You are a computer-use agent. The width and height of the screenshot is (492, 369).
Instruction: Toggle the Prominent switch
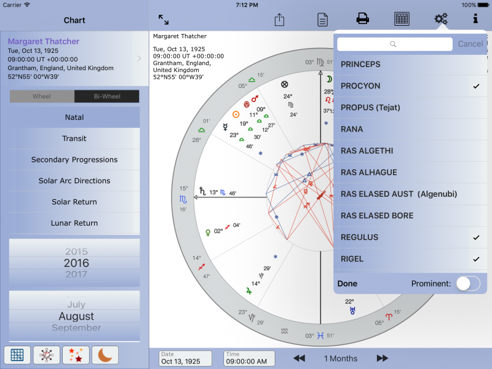click(468, 284)
